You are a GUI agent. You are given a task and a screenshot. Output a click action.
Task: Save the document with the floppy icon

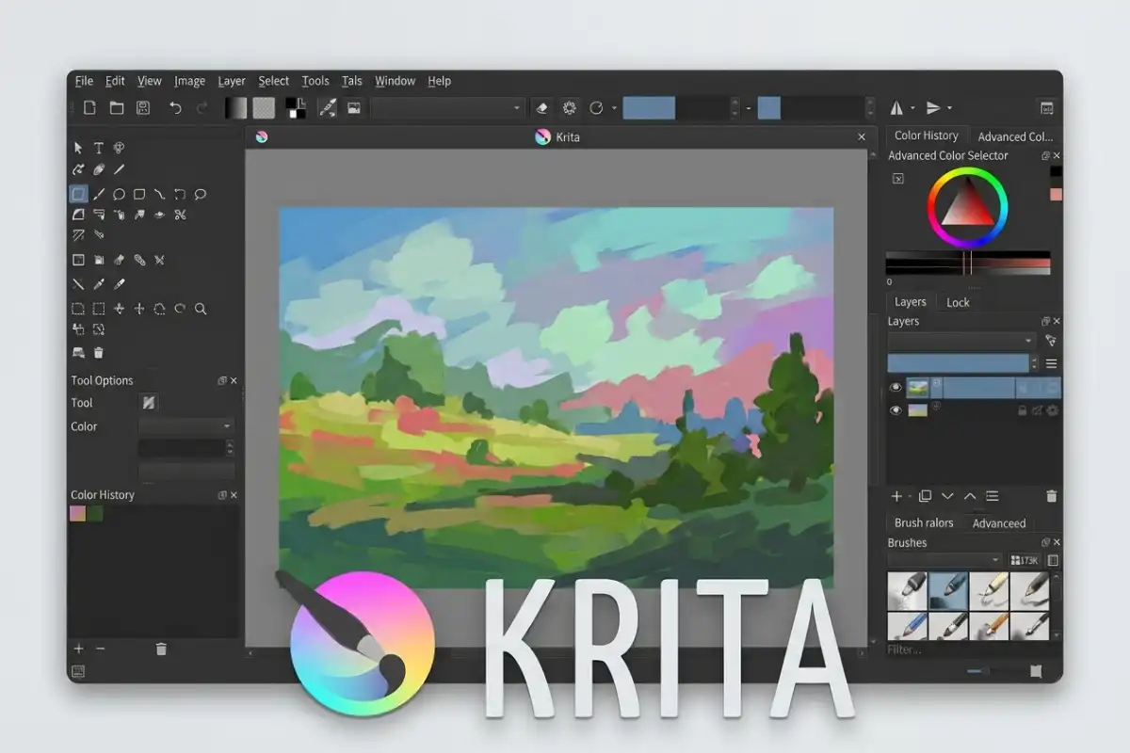click(x=143, y=108)
